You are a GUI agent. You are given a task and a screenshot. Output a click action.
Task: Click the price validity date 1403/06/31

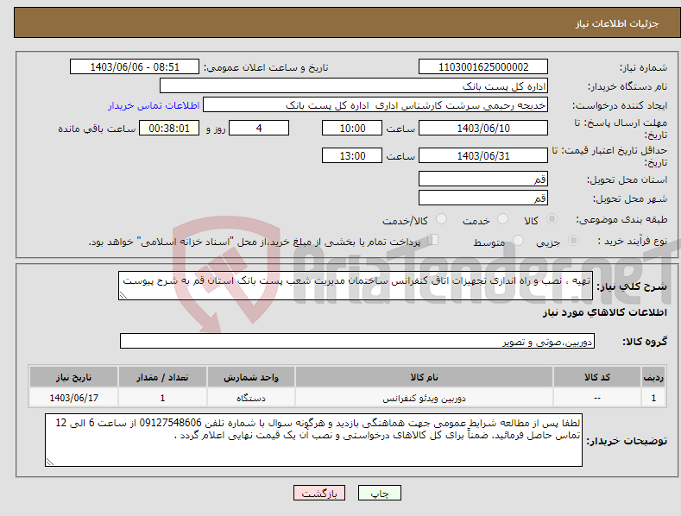(x=483, y=155)
